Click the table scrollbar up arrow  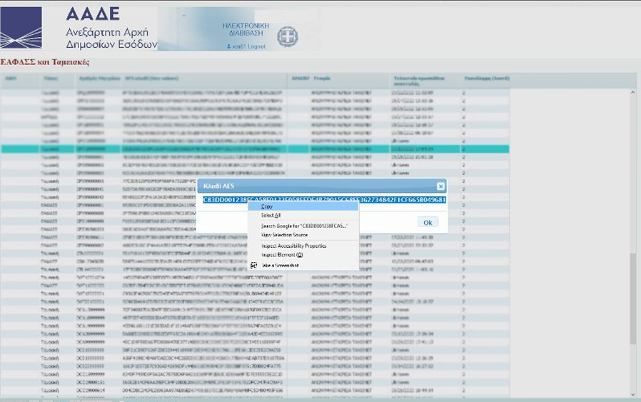click(632, 93)
